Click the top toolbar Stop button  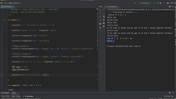click(164, 3)
